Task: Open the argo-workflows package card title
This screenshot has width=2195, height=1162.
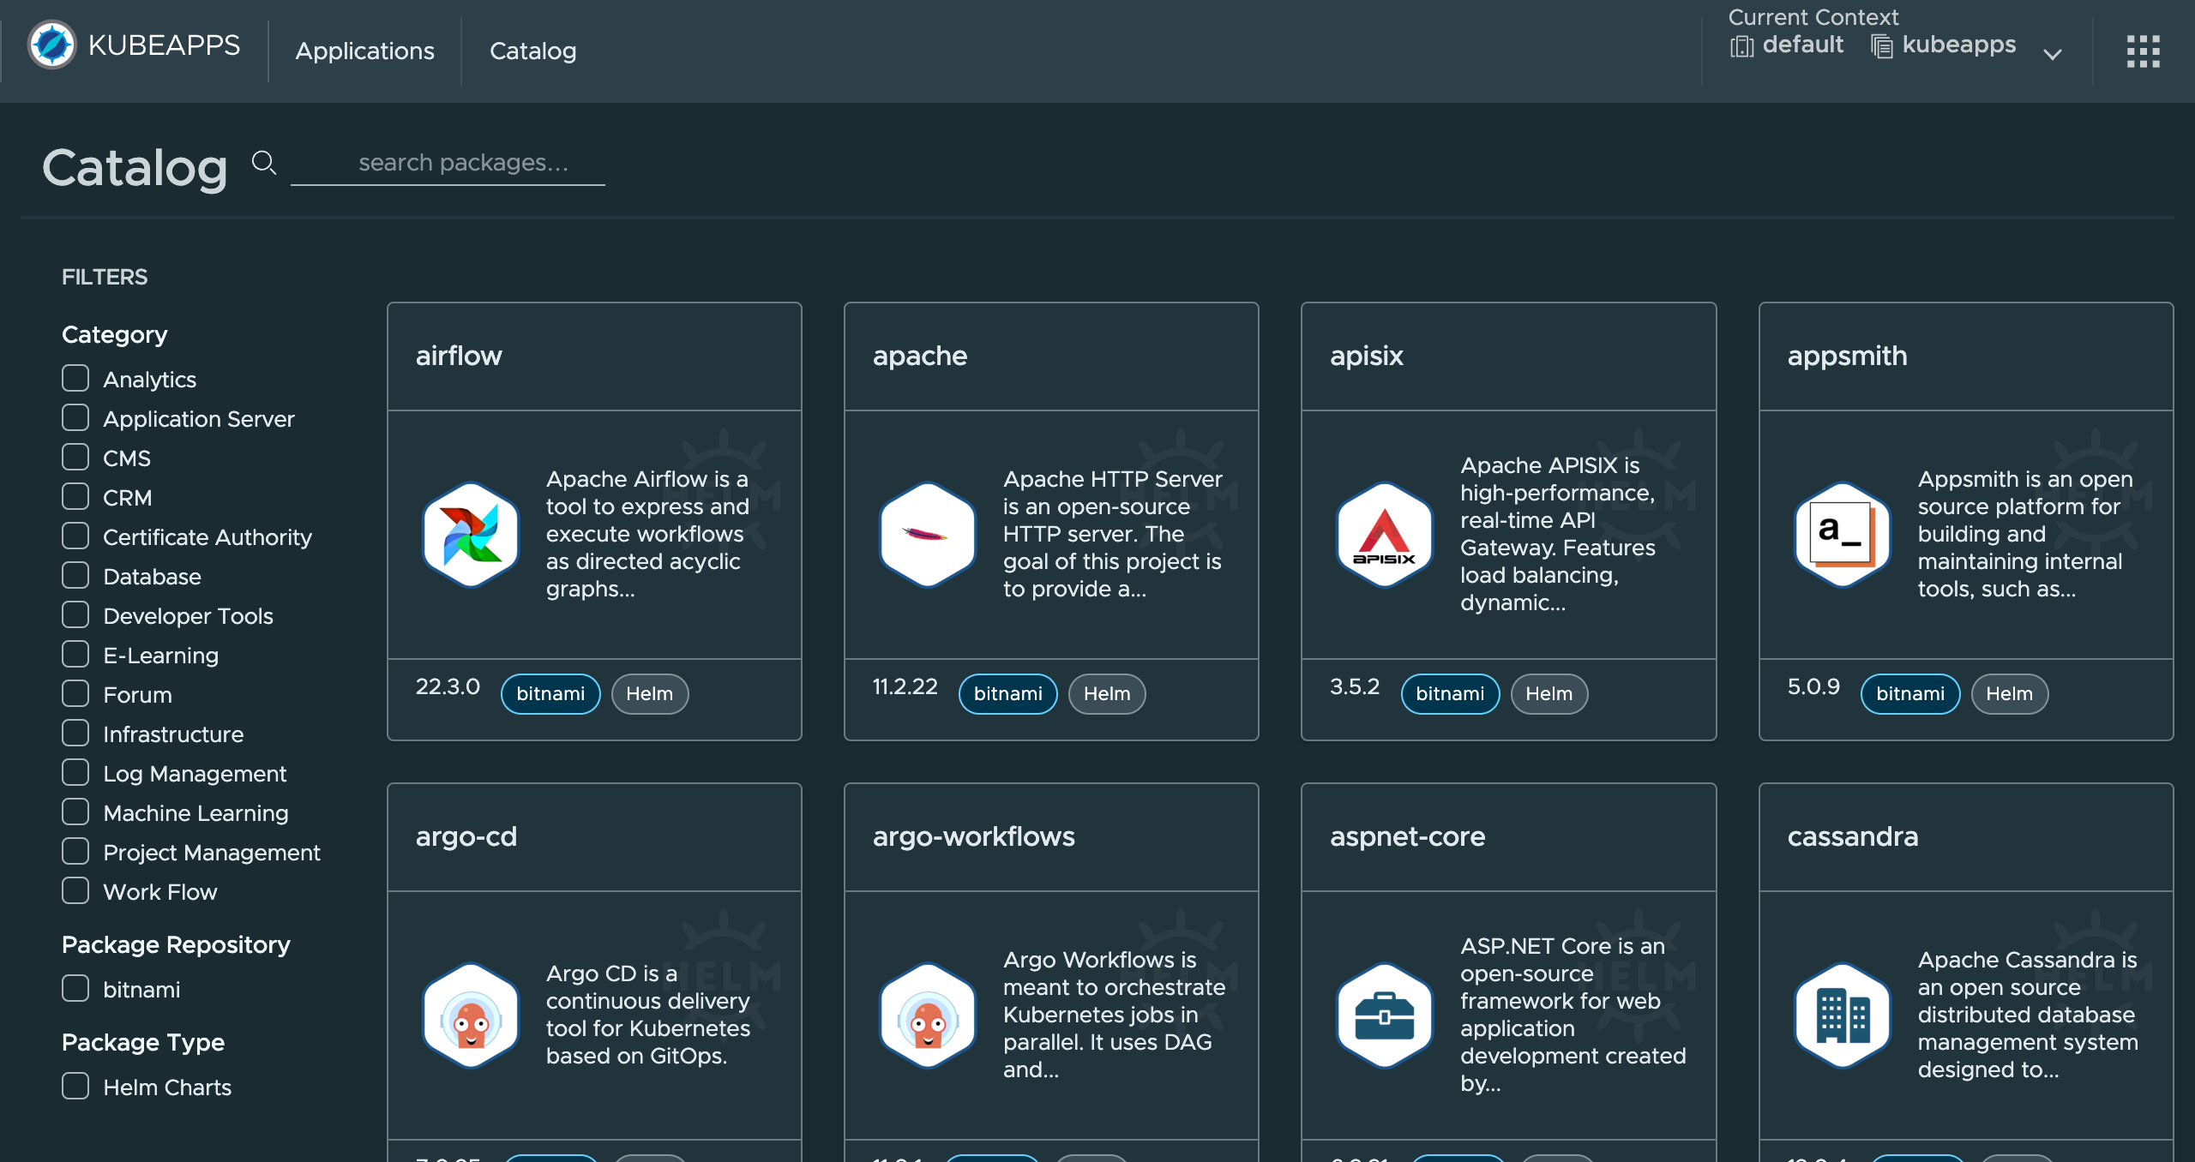Action: 974,837
